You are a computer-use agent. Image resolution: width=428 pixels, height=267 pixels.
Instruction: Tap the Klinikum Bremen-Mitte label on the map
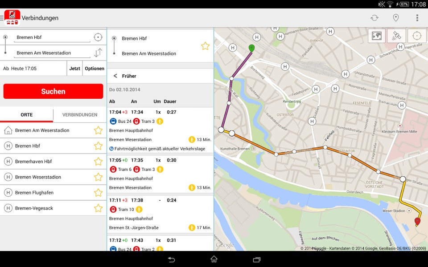tap(399, 132)
